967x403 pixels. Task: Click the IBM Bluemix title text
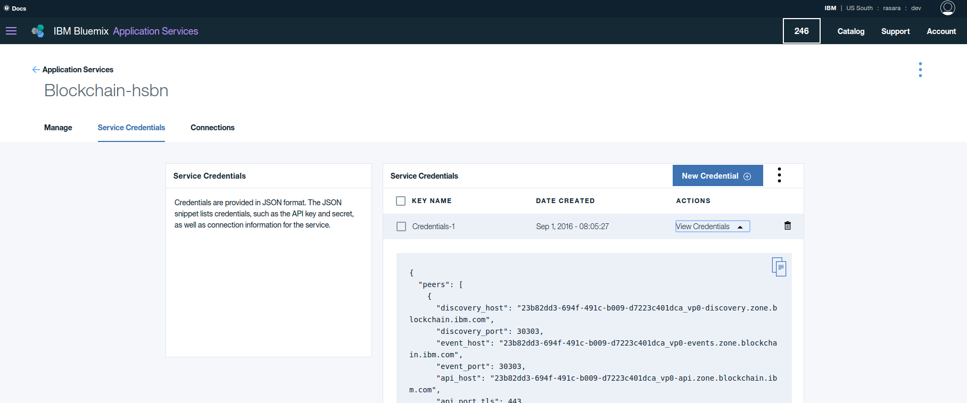click(81, 31)
